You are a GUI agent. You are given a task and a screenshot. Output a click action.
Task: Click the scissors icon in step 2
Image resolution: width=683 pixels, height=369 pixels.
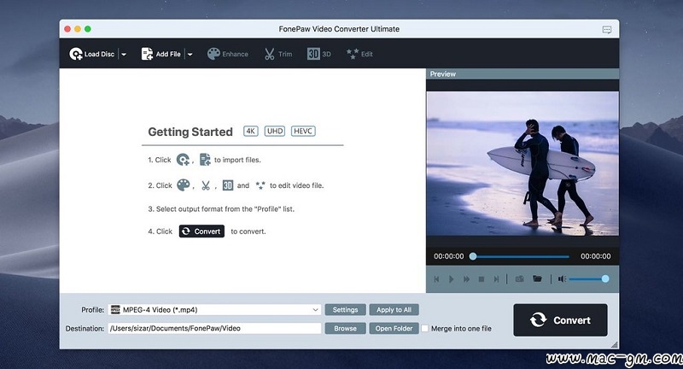[x=206, y=185]
